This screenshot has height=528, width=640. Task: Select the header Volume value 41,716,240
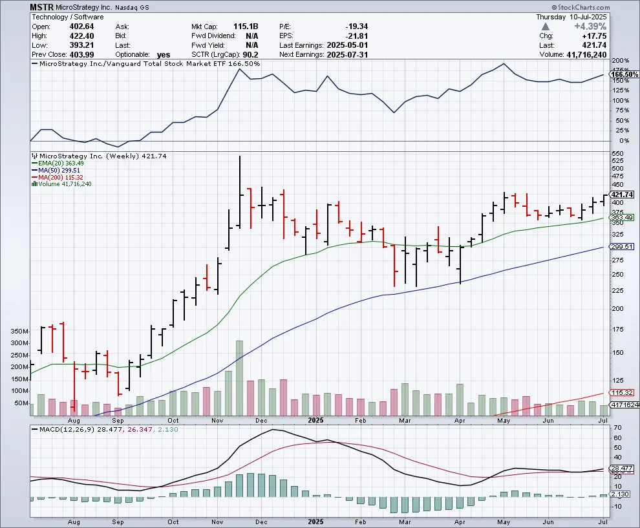pyautogui.click(x=587, y=55)
